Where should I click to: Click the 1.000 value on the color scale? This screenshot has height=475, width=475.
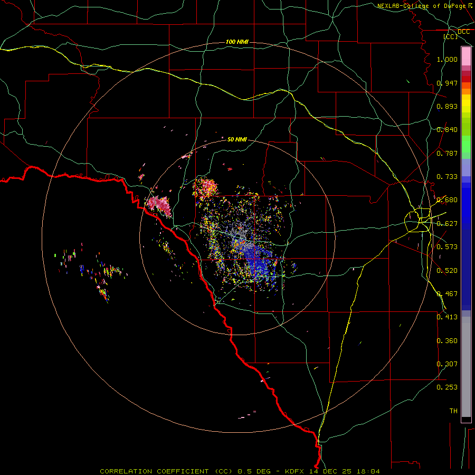point(447,59)
